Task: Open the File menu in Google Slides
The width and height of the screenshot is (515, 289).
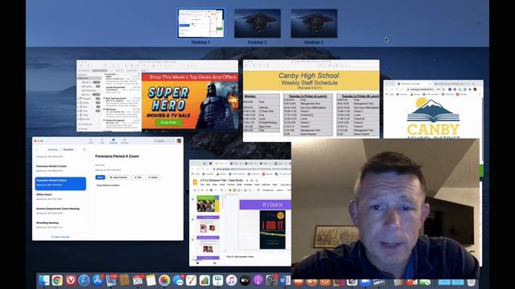Action: tap(202, 185)
